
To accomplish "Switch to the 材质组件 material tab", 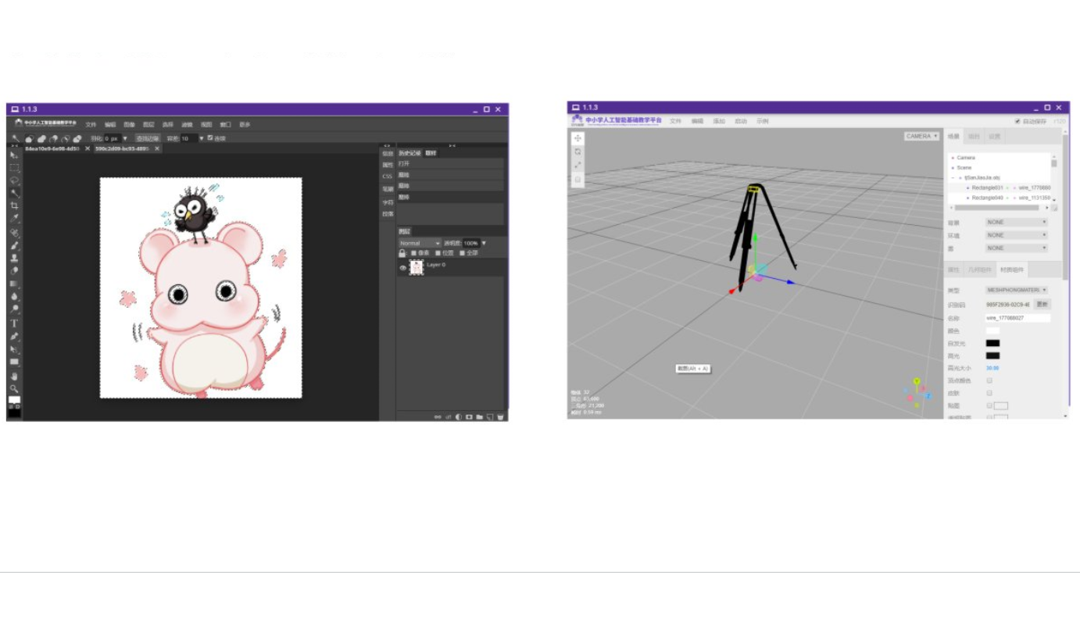I will point(1012,270).
